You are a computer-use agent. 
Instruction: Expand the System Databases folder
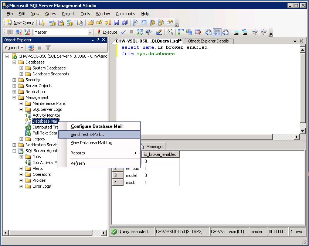coord(21,68)
